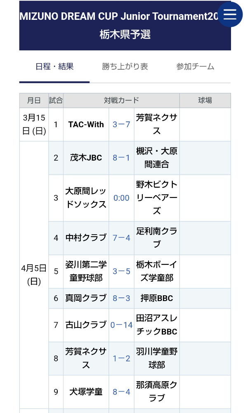Open the hamburger menu
The image size is (250, 413).
230,14
